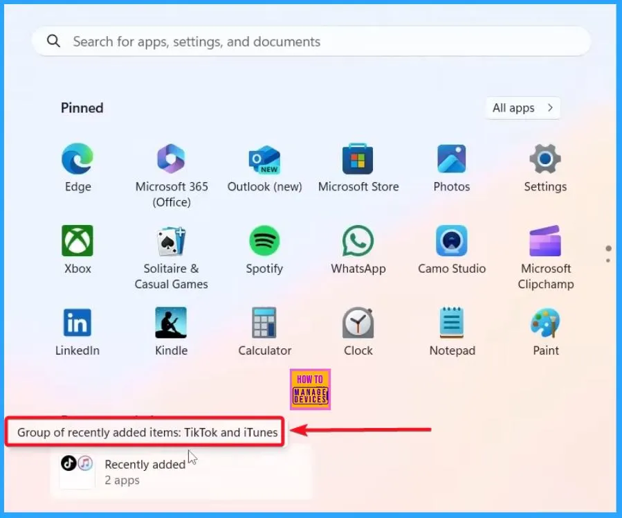Launch Camo Studio
The height and width of the screenshot is (518, 622).
coord(451,251)
